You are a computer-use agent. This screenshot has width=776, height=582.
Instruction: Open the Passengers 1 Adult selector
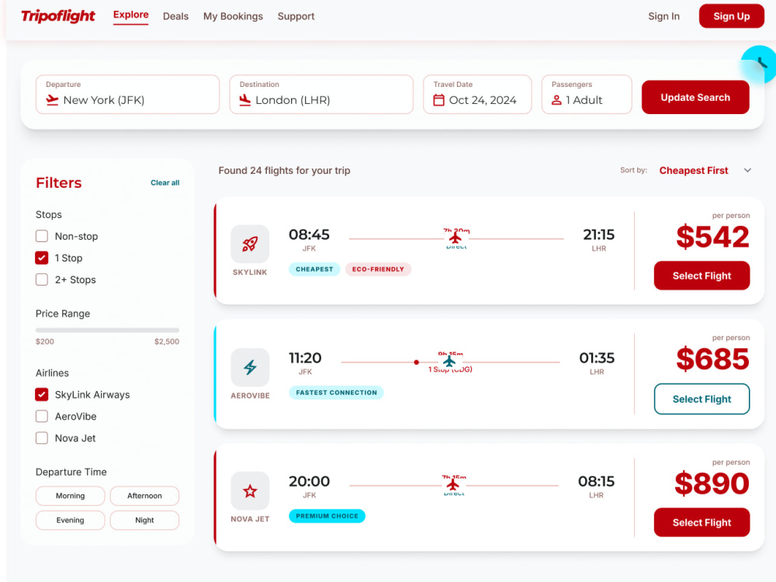coord(587,95)
